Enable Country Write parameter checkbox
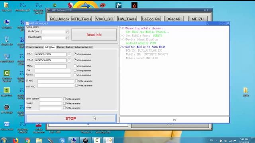The width and height of the screenshot is (255, 143). 65,103
